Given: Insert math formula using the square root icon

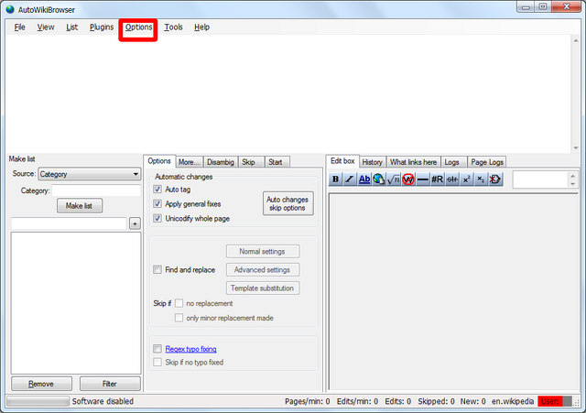Looking at the screenshot, I should 393,179.
